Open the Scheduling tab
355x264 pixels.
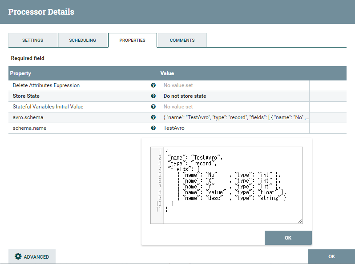click(82, 40)
